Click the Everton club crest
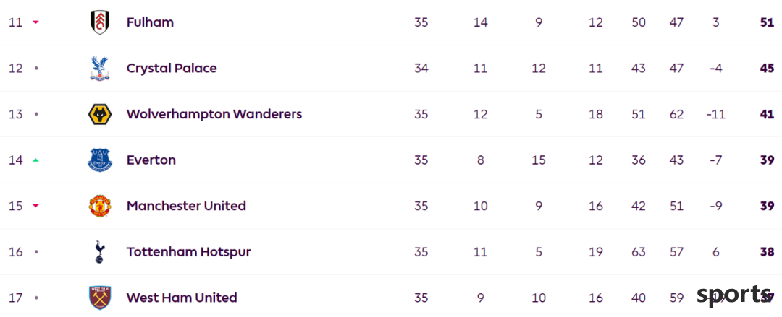782x317 pixels. click(x=100, y=160)
